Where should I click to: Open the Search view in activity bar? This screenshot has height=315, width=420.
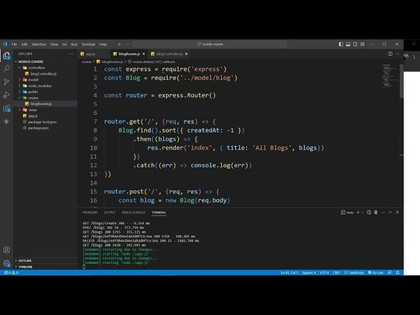point(6,69)
